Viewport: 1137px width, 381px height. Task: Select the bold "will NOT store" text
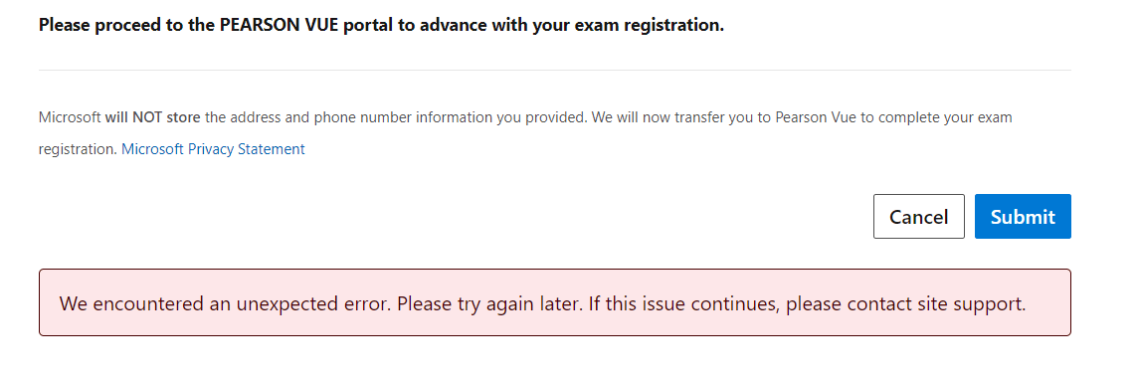[x=152, y=116]
